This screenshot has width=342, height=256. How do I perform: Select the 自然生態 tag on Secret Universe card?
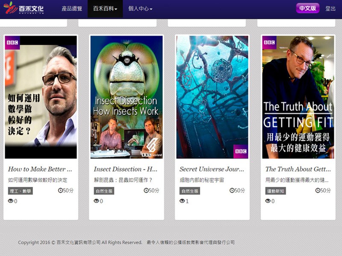[x=189, y=191]
